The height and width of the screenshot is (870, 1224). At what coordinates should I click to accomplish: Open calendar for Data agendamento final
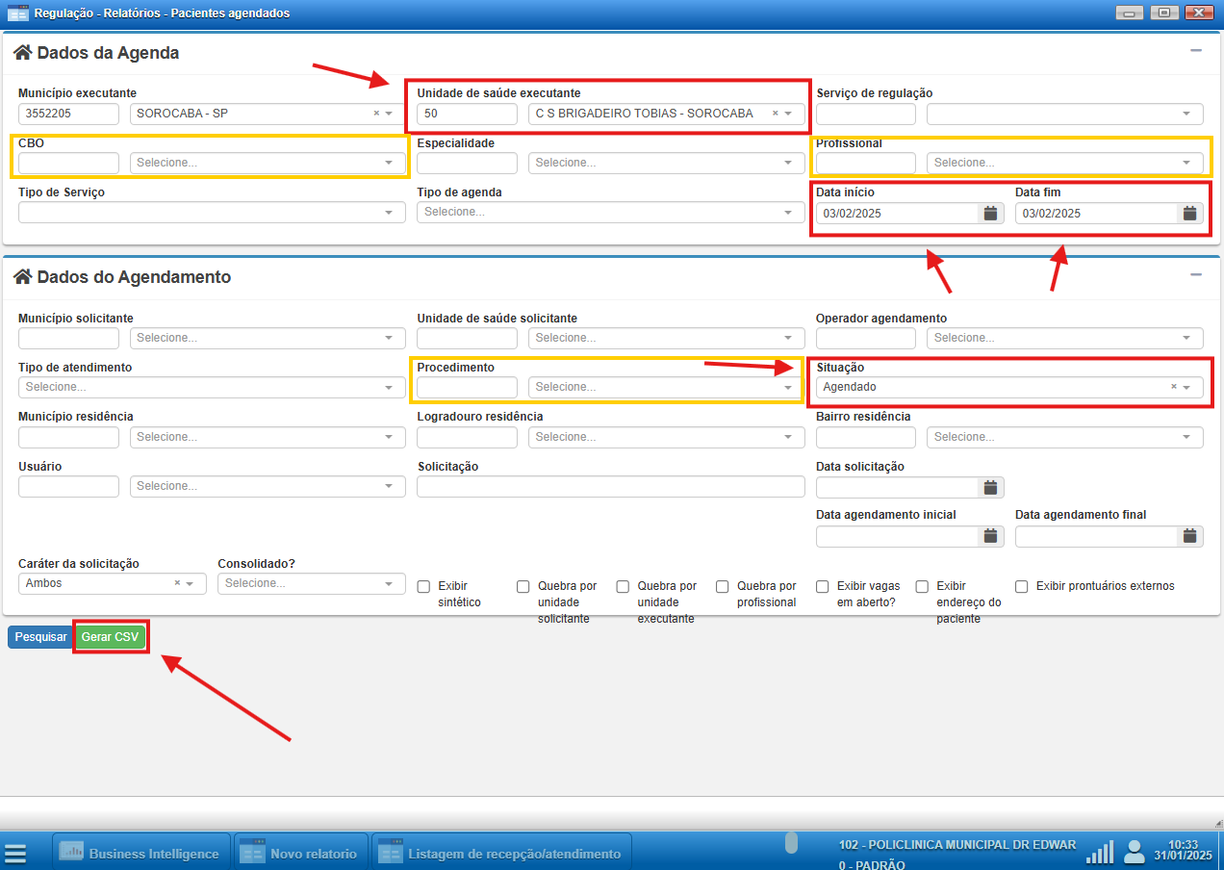click(x=1189, y=537)
